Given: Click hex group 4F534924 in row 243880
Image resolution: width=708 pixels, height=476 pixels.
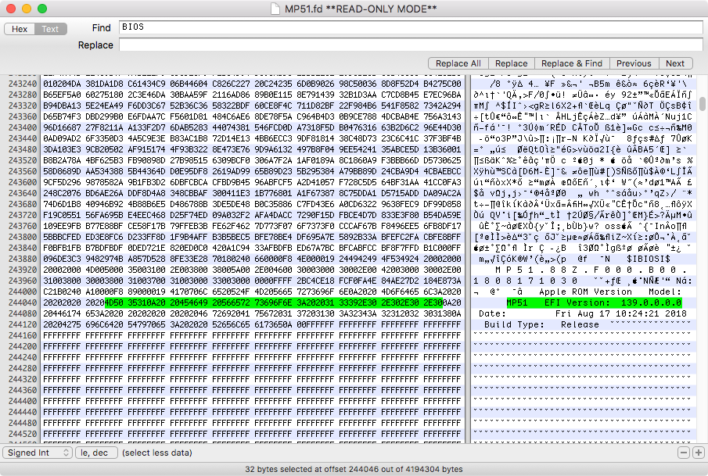Looking at the screenshot, I should point(400,259).
